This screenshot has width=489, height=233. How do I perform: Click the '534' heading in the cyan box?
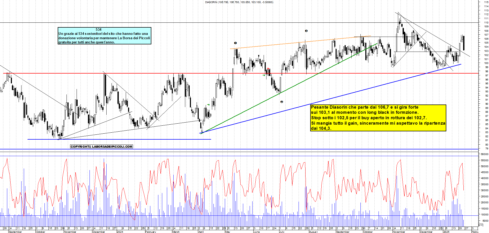[x=99, y=30]
